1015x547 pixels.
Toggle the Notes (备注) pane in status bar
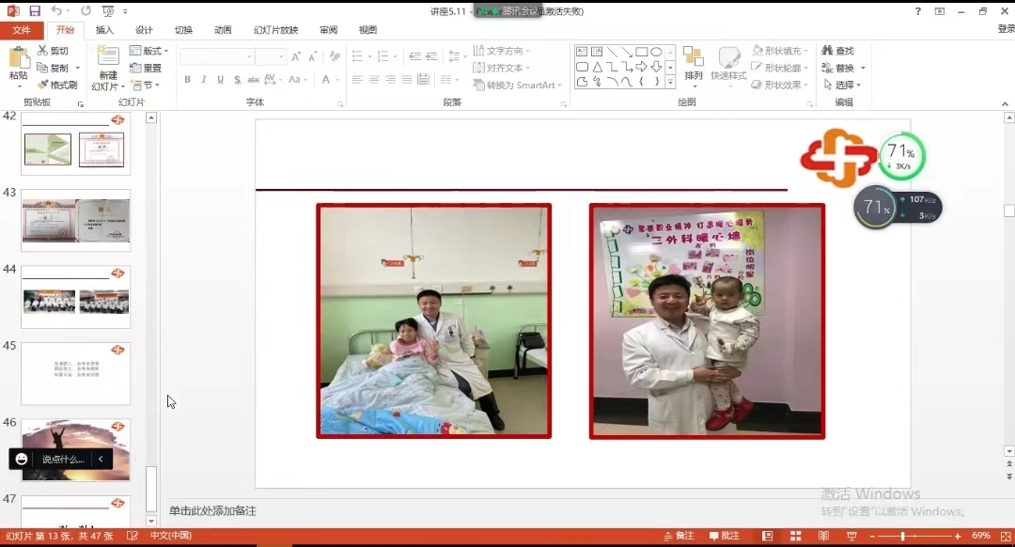coord(679,536)
